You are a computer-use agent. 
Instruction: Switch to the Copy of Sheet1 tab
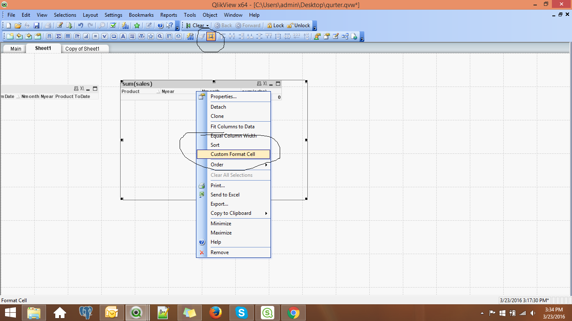pyautogui.click(x=82, y=49)
